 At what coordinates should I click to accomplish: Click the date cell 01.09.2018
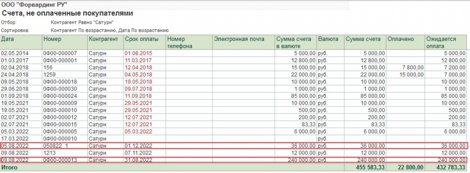click(x=15, y=96)
